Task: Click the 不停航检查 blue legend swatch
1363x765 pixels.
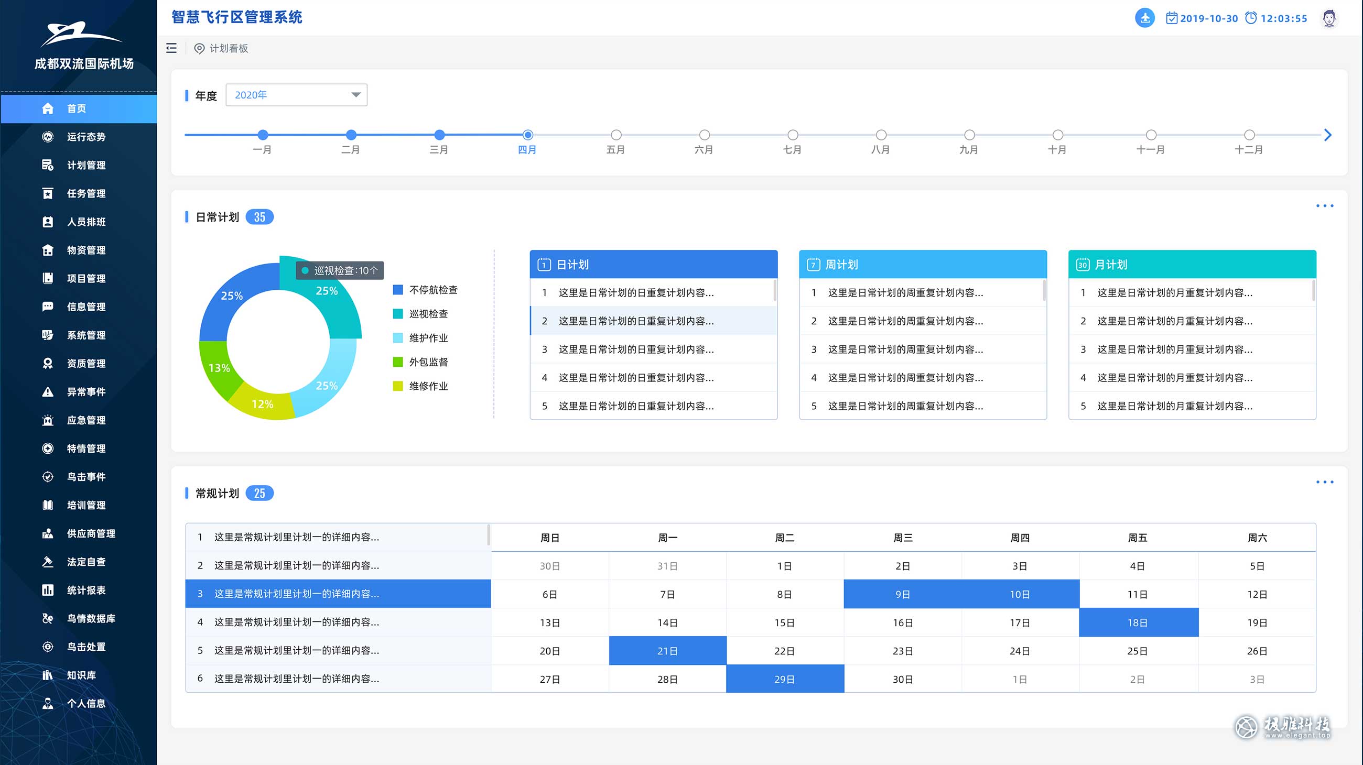Action: (398, 290)
